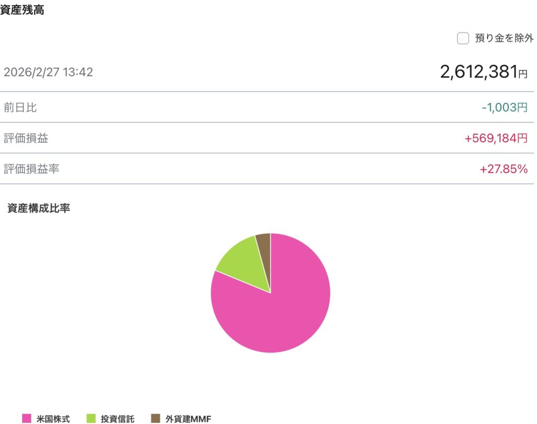The height and width of the screenshot is (424, 537).
Task: Click the 2026/2/27 13:42 timestamp
Action: tap(48, 72)
